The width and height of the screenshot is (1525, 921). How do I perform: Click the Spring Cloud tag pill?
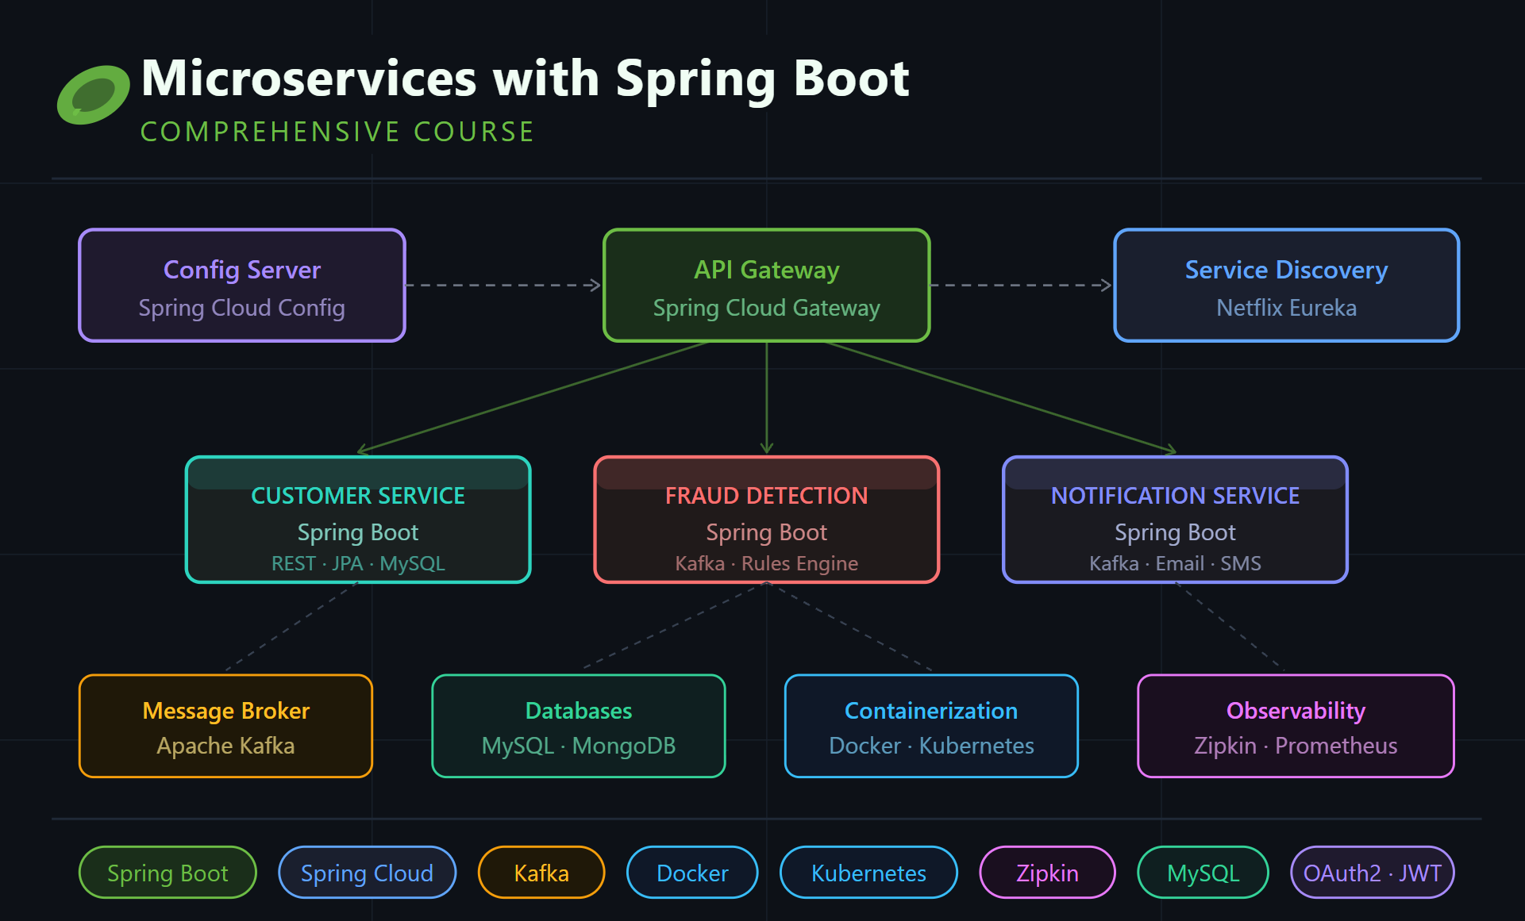(368, 873)
